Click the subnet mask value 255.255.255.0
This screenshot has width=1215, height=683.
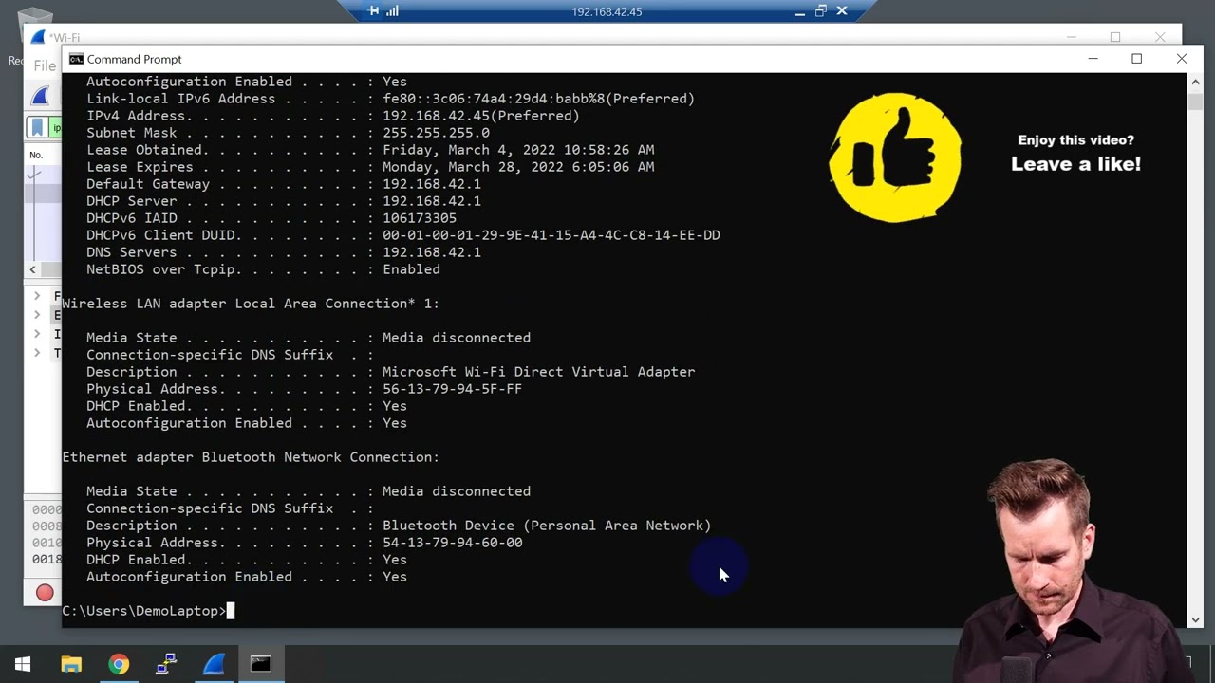pyautogui.click(x=436, y=133)
